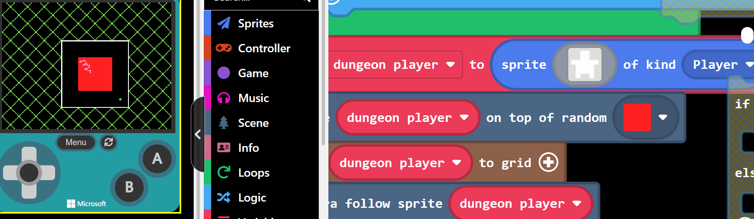This screenshot has width=754, height=219.
Task: Click the Game purple circle icon
Action: [x=224, y=73]
